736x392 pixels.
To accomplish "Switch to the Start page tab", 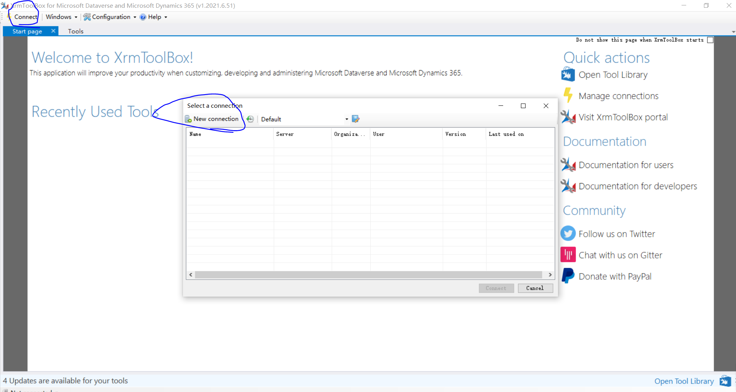I will coord(27,31).
